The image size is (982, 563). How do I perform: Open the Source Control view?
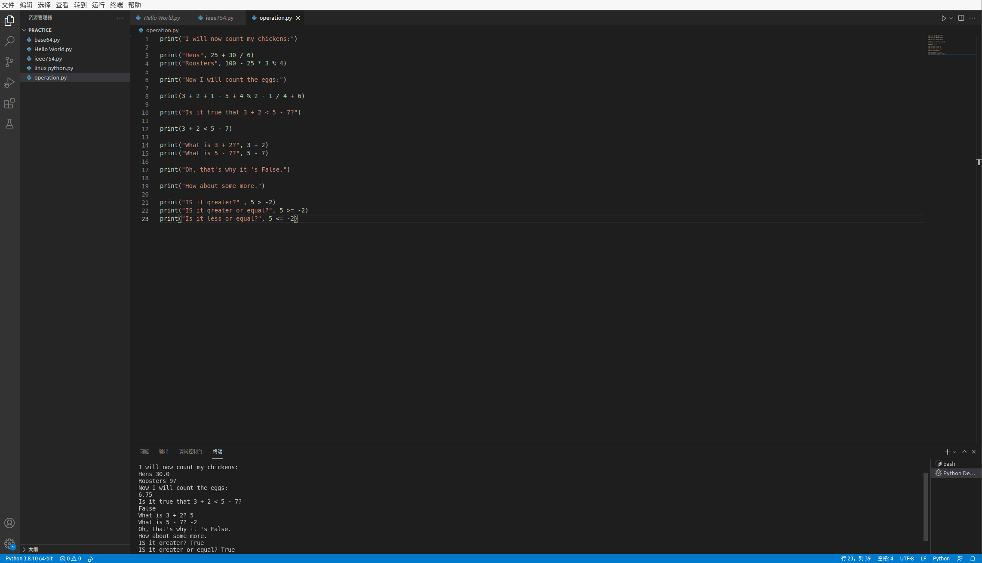(x=9, y=62)
